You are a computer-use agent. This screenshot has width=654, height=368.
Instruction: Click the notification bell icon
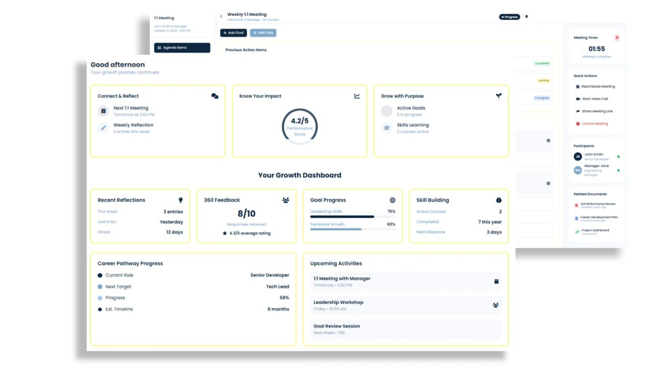pyautogui.click(x=526, y=17)
